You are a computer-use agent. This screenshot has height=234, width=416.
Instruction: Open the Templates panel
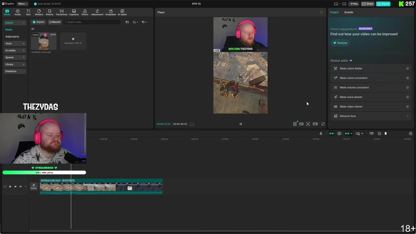[x=110, y=12]
